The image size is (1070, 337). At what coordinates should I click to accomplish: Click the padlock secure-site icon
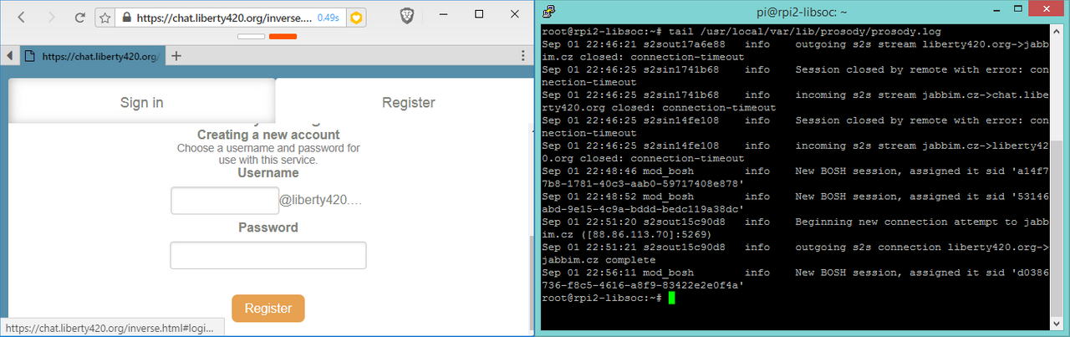[127, 17]
